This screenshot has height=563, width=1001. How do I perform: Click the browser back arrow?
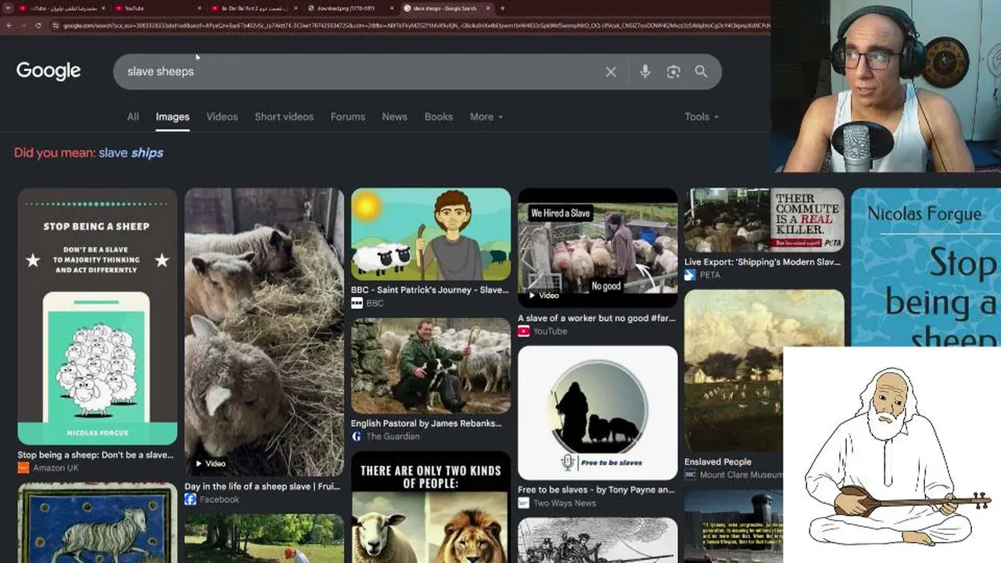pos(9,26)
